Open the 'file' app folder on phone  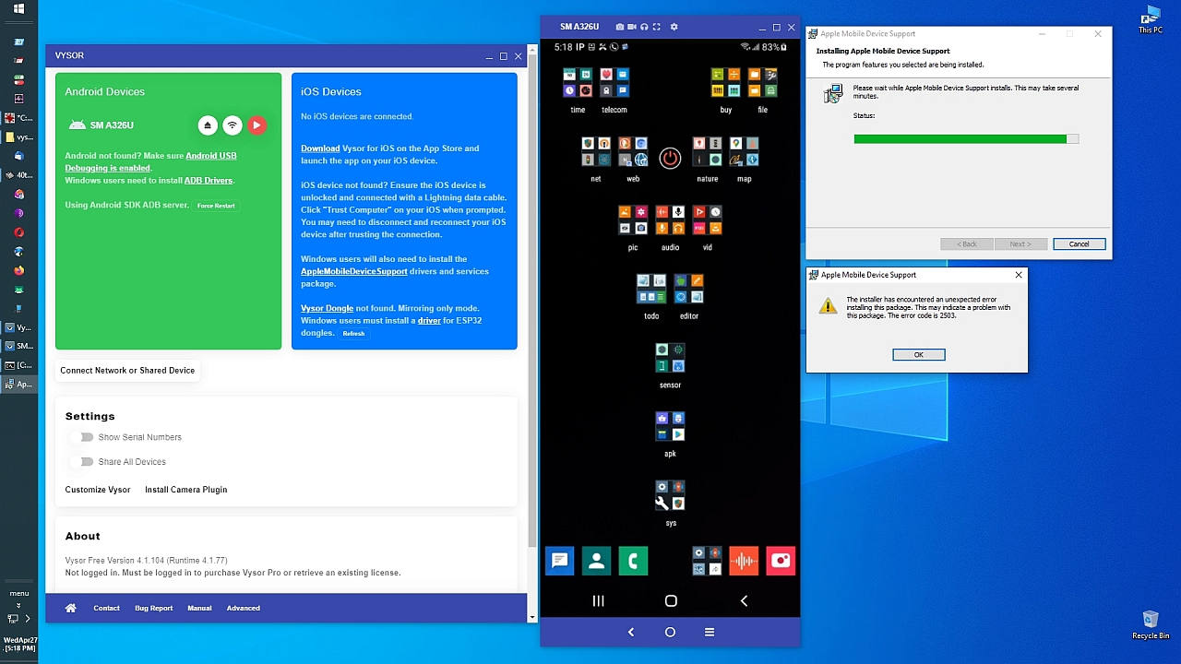[762, 90]
